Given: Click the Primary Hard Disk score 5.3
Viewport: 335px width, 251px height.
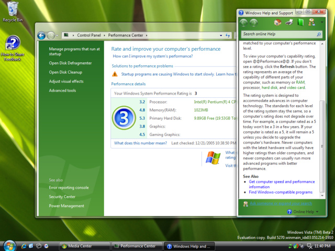Looking at the screenshot, I should click(x=142, y=118).
